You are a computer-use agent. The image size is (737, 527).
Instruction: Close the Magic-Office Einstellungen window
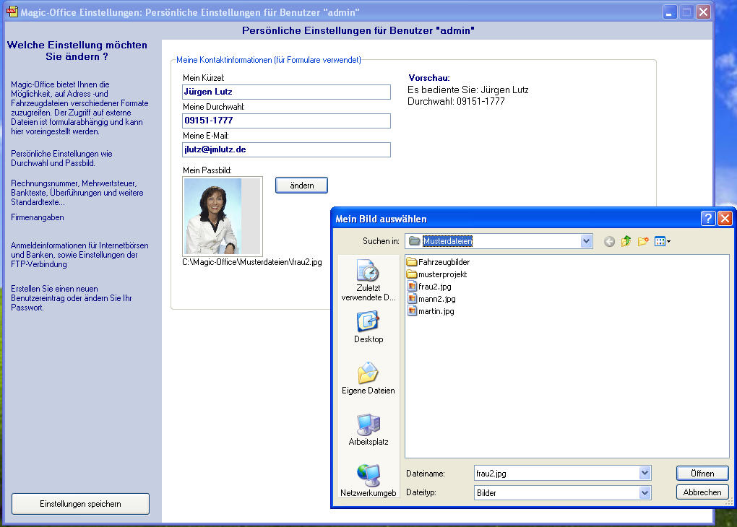click(x=703, y=12)
